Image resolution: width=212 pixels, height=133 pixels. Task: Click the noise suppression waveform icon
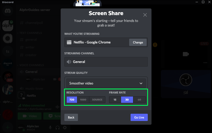click(x=57, y=107)
